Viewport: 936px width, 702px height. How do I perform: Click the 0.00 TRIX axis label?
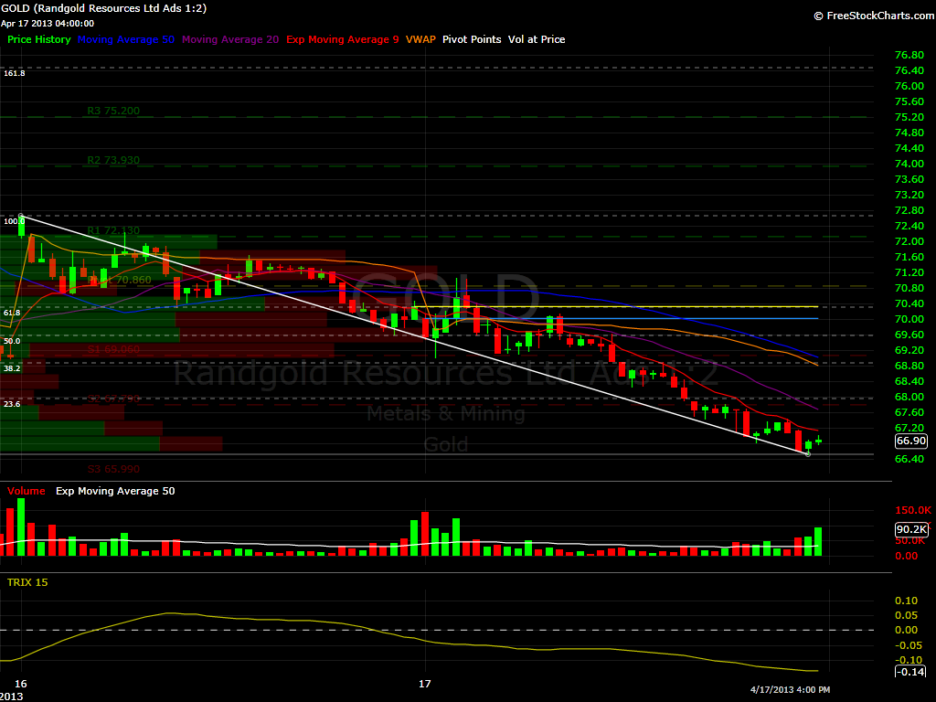click(x=906, y=631)
